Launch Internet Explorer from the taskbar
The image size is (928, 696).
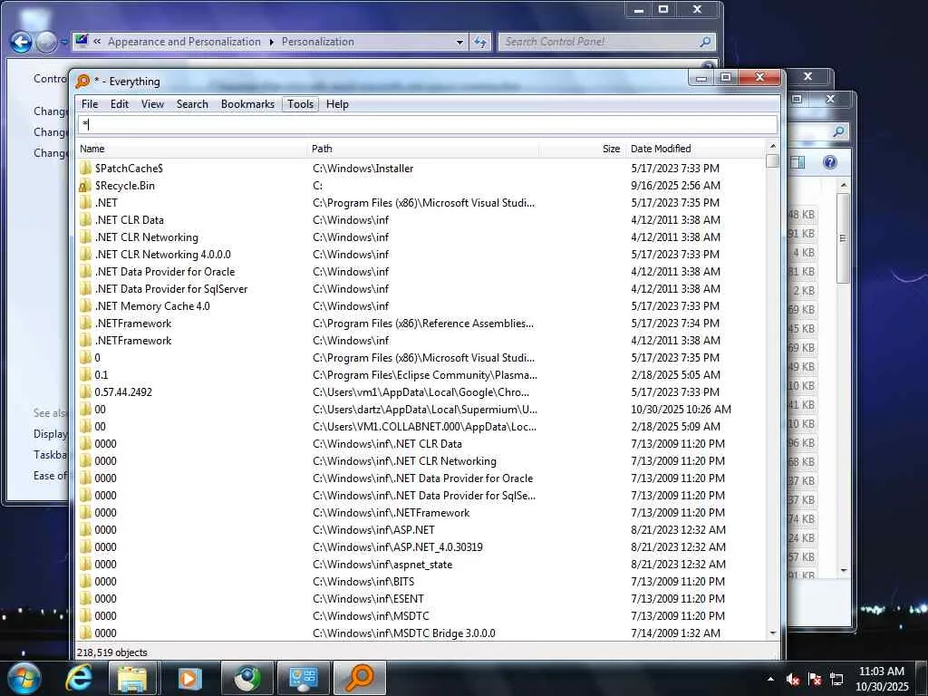(78, 678)
